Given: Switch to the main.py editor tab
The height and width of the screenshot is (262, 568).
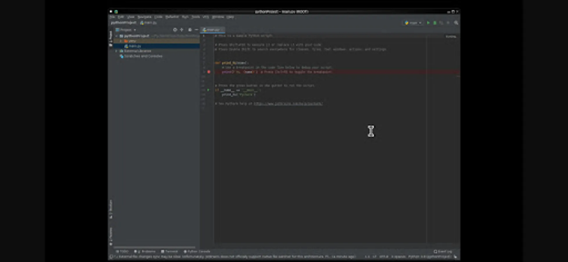Looking at the screenshot, I should pyautogui.click(x=212, y=30).
